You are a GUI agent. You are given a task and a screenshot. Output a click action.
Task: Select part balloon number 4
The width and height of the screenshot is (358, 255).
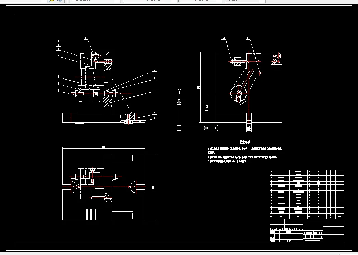59,56
